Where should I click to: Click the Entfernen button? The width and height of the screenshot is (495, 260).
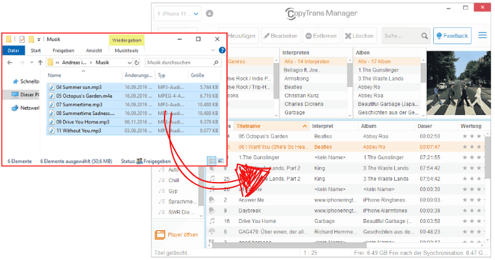tap(321, 36)
